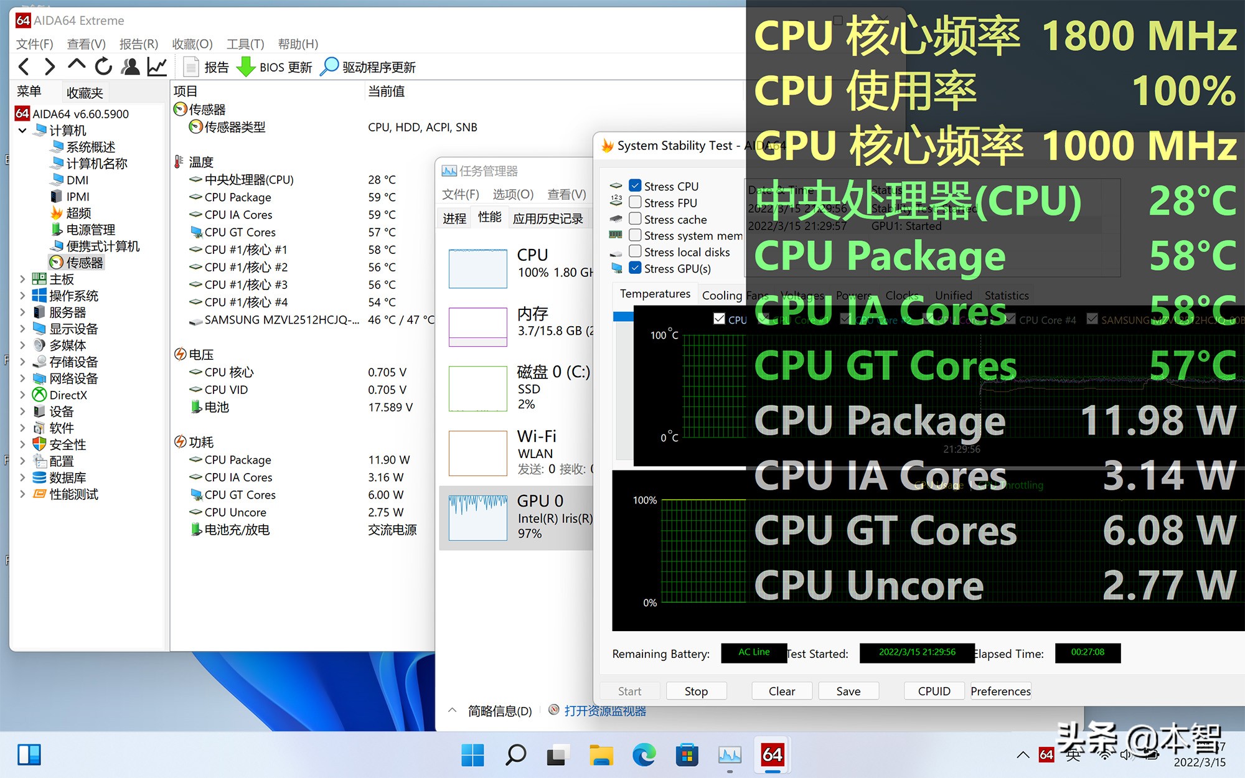
Task: Switch to the 菜单 tab in sidebar
Action: coord(29,92)
